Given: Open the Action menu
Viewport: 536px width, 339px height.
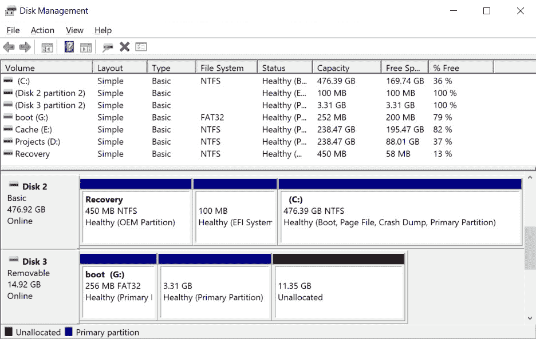Looking at the screenshot, I should coord(42,30).
